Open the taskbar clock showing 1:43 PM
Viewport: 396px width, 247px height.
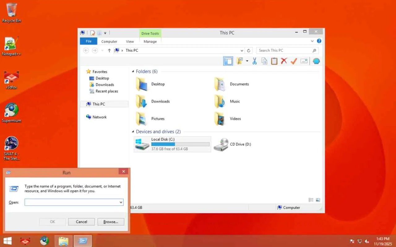click(383, 241)
